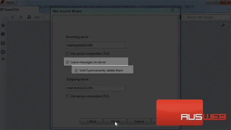Edit the Outgoing server field

[96, 88]
